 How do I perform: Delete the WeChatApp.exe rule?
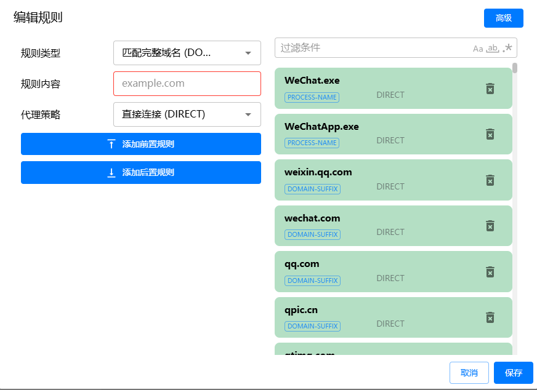490,134
